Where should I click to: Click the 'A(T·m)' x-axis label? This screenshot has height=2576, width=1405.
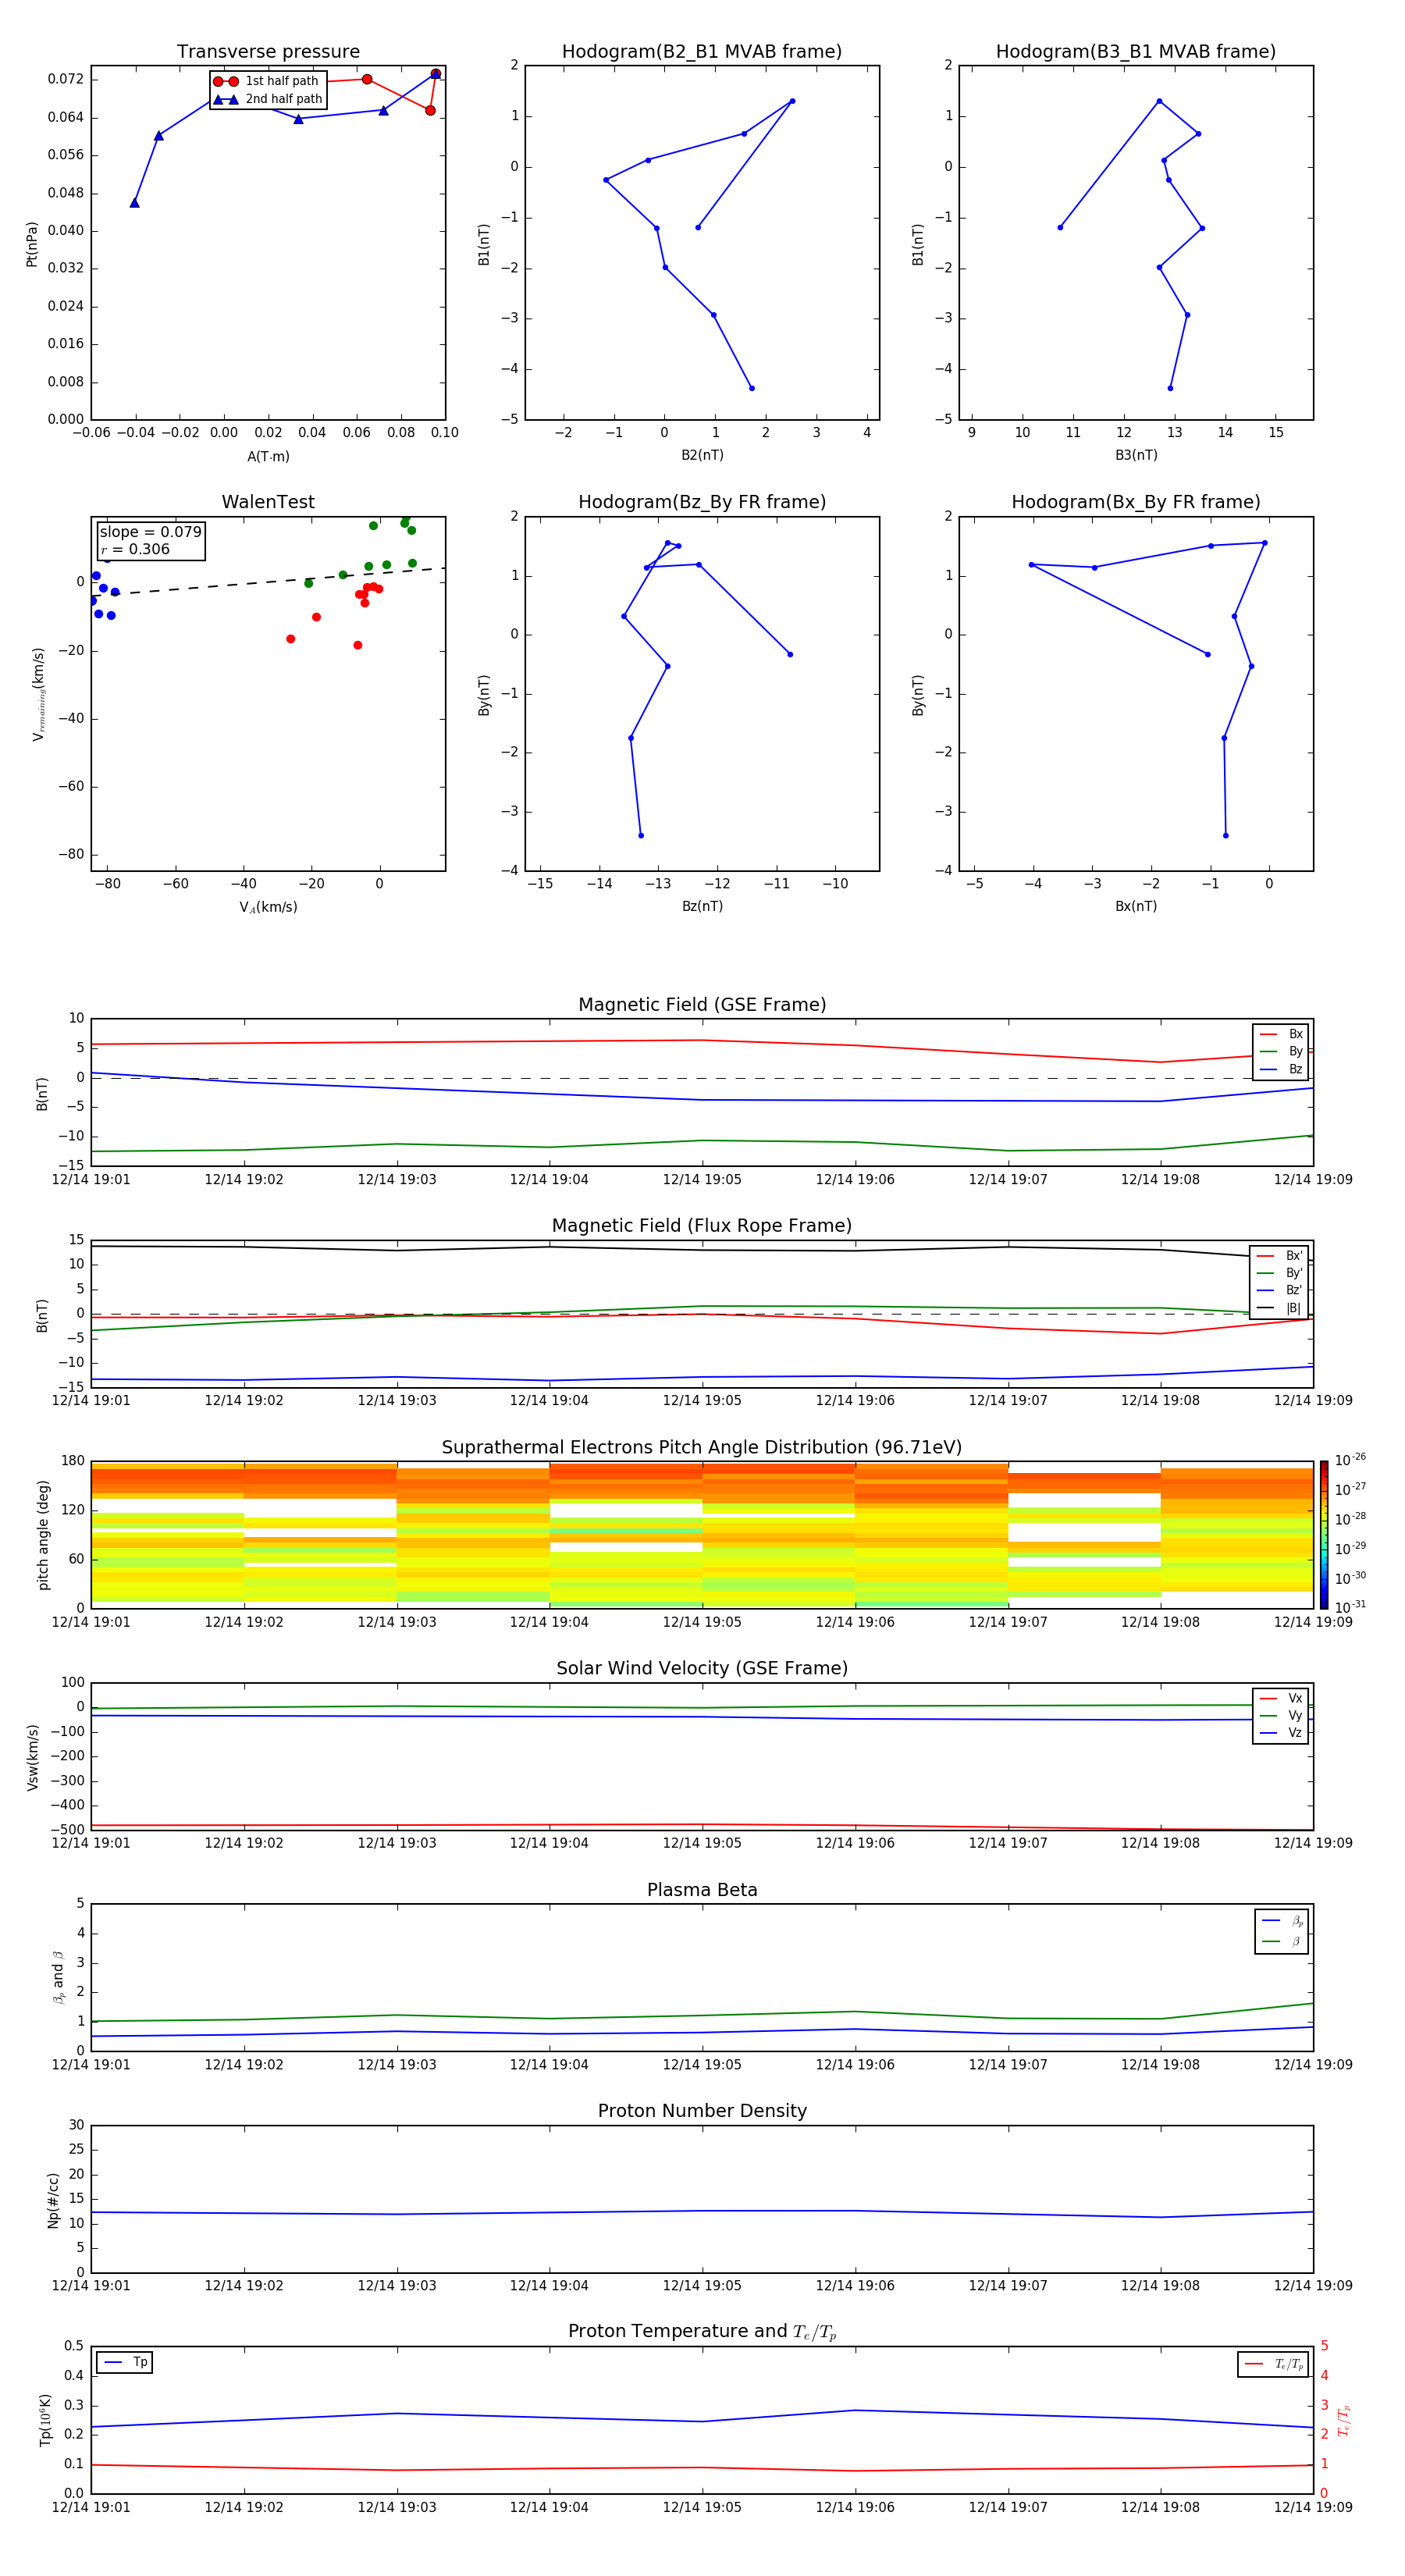coord(268,457)
